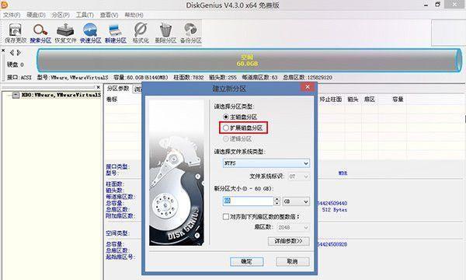Click the Head (磁头) column header
The width and height of the screenshot is (466, 280).
(x=353, y=99)
